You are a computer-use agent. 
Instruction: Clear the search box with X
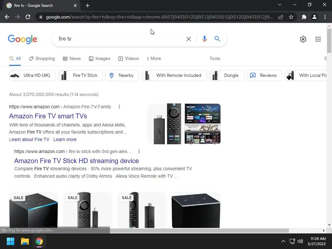(188, 39)
